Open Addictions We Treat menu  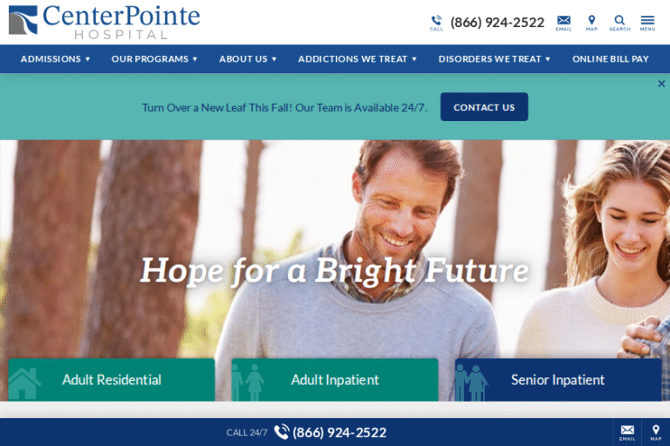(357, 59)
